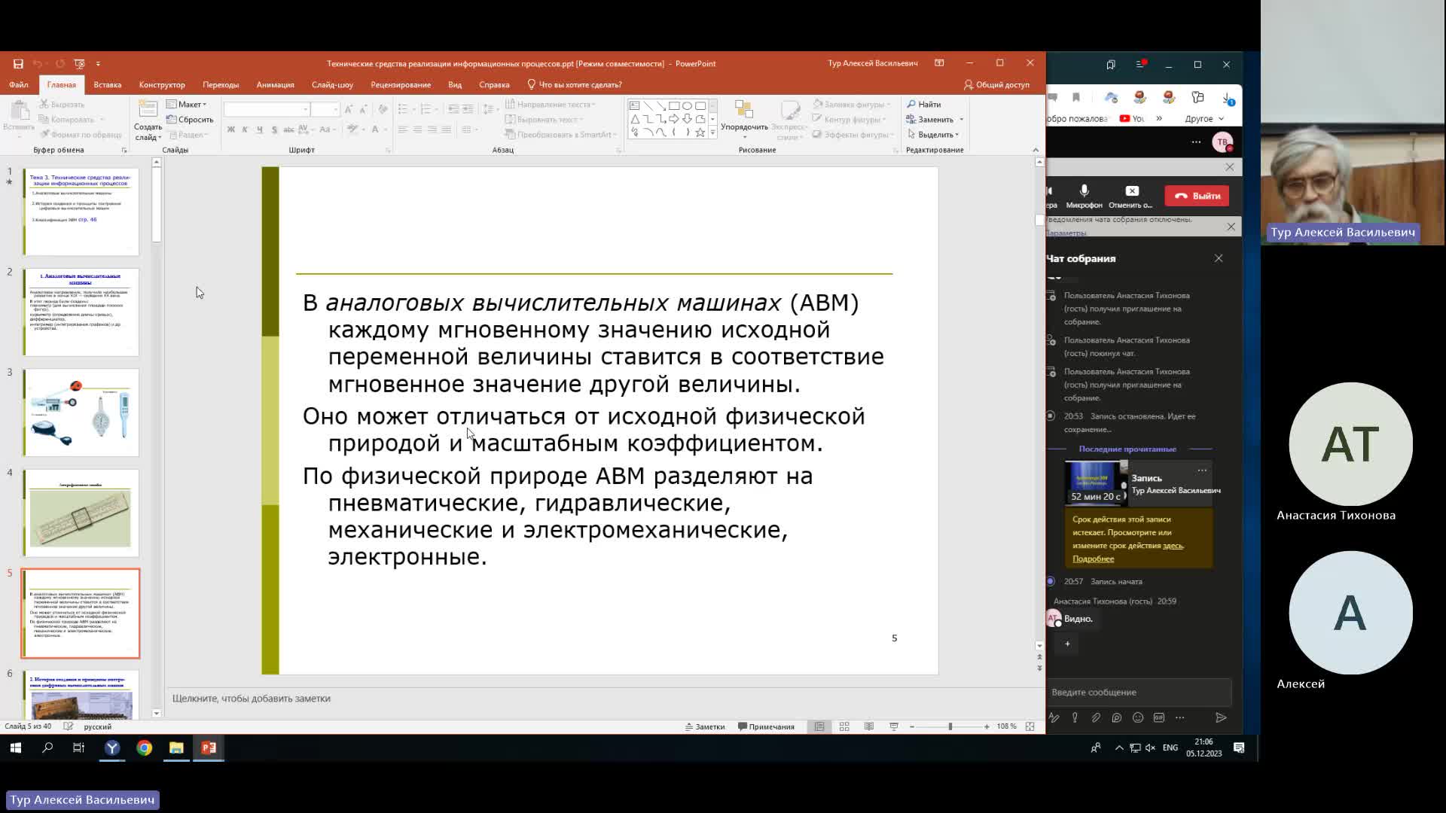This screenshot has height=813, width=1446.
Task: Open the Параметры notifications settings link
Action: [1066, 233]
